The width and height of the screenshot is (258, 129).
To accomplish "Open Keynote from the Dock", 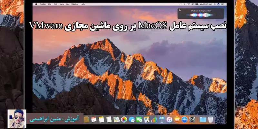I will point(162,119).
